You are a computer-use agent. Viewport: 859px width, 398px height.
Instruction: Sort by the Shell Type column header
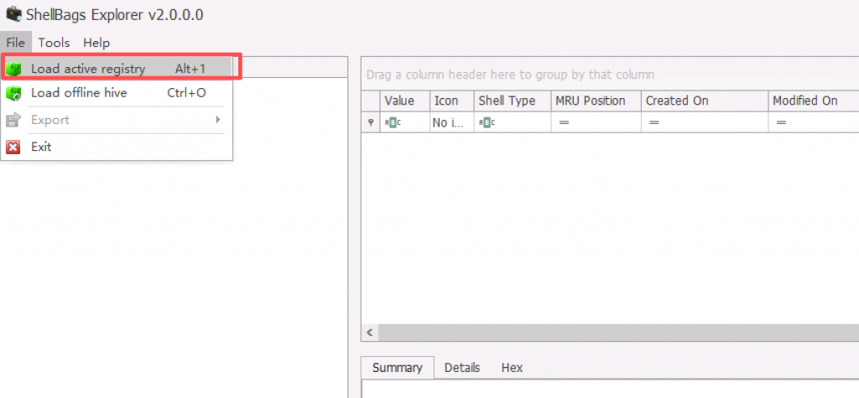click(507, 101)
